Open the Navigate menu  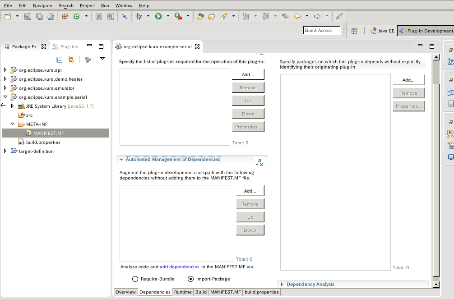click(x=42, y=5)
